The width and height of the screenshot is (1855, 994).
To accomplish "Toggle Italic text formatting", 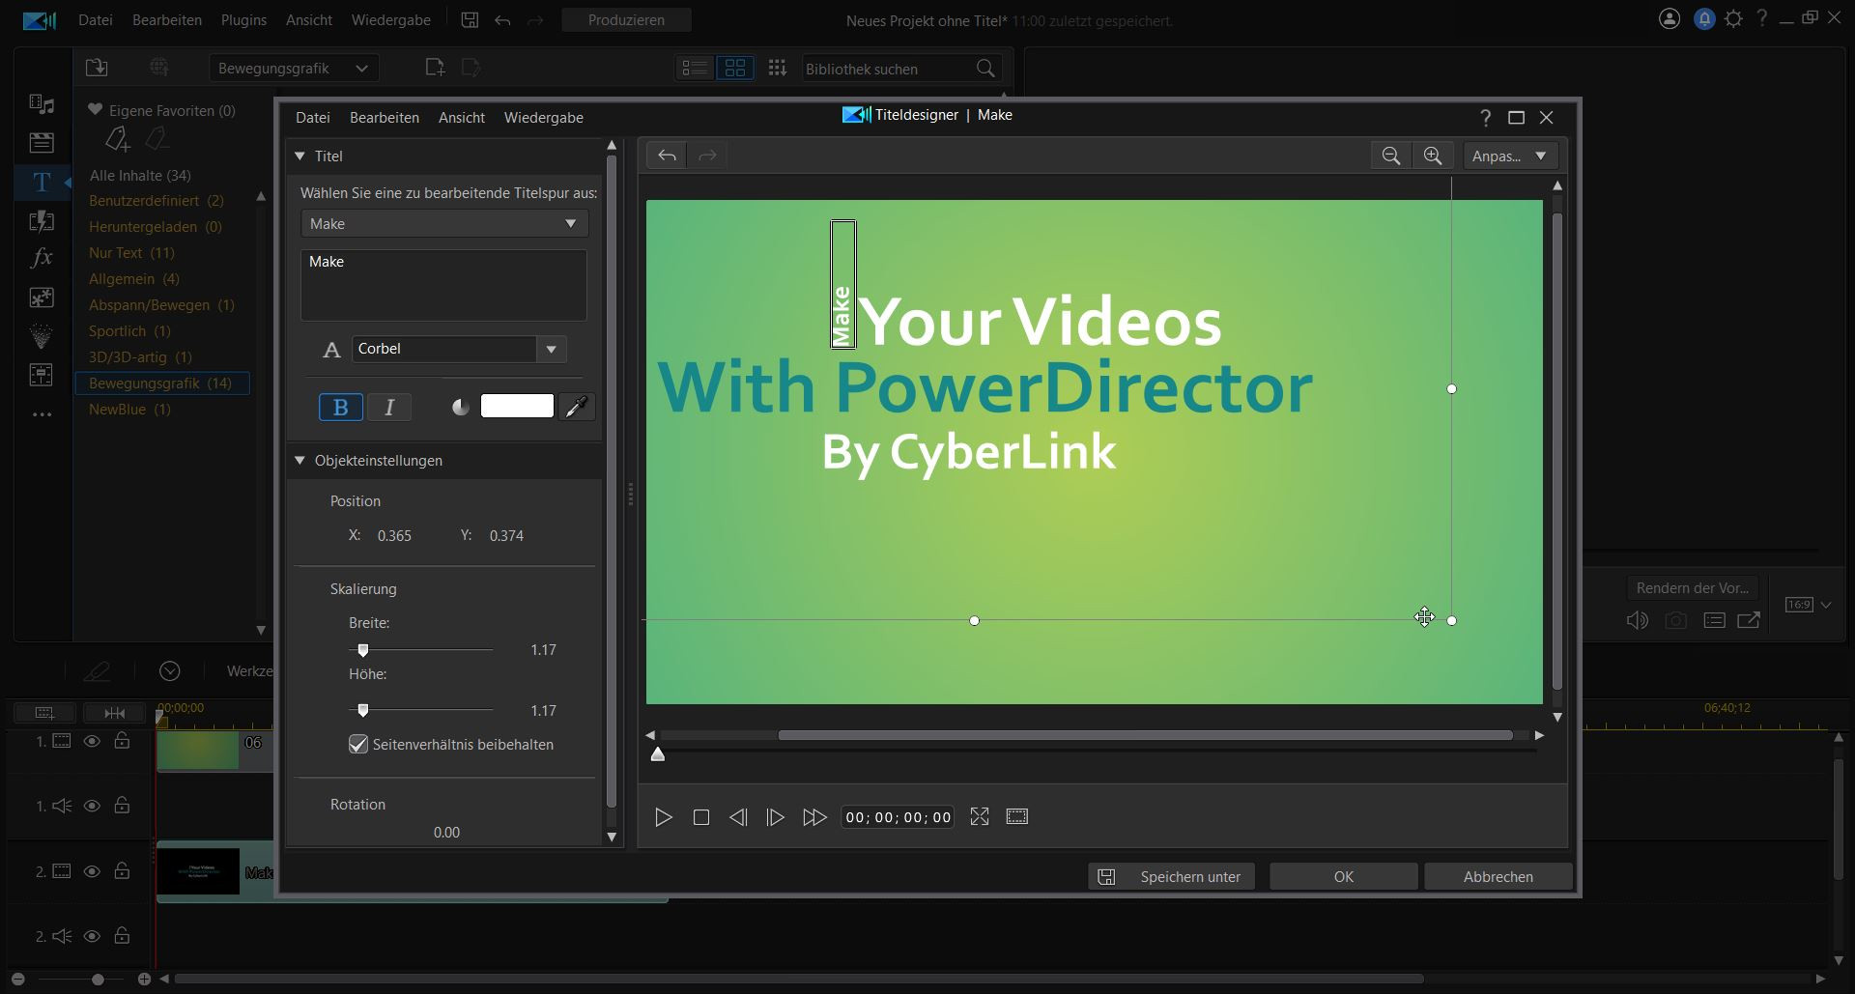I will click(389, 408).
